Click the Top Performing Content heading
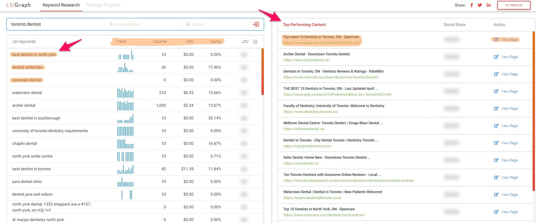 pos(304,25)
